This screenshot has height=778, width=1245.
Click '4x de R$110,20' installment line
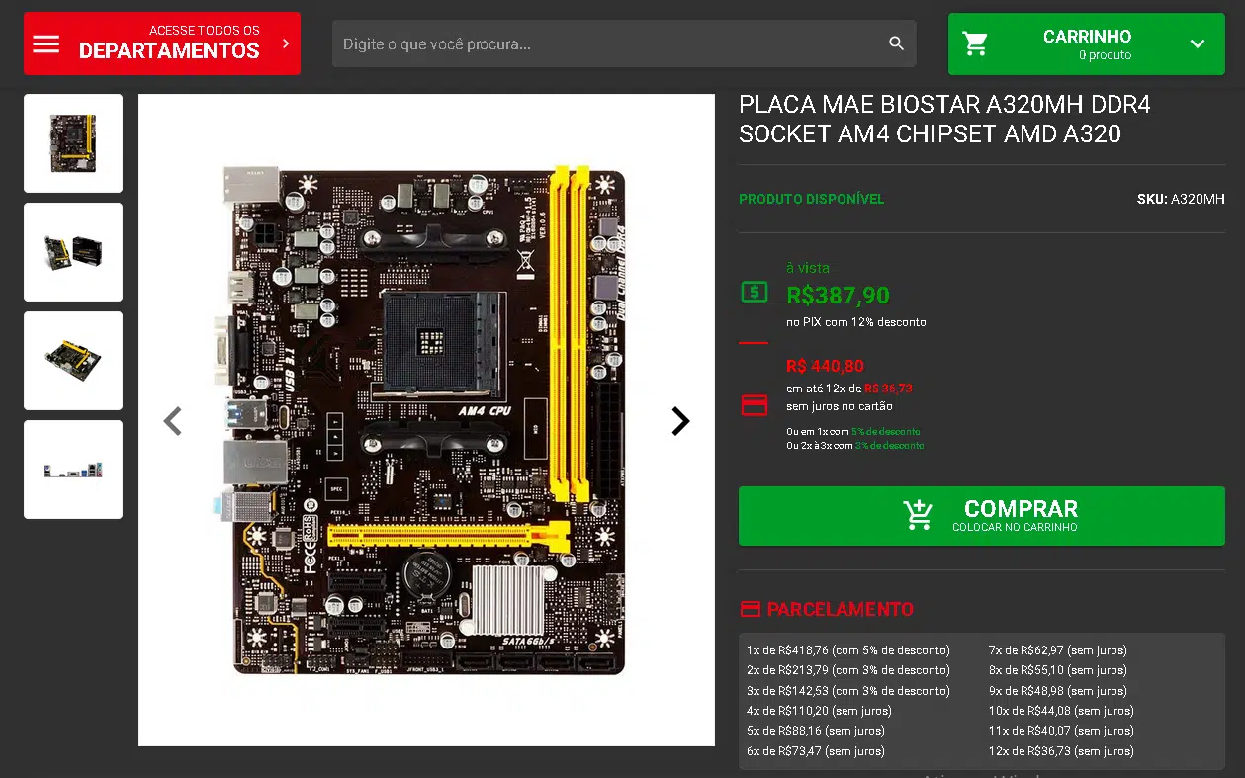point(819,711)
